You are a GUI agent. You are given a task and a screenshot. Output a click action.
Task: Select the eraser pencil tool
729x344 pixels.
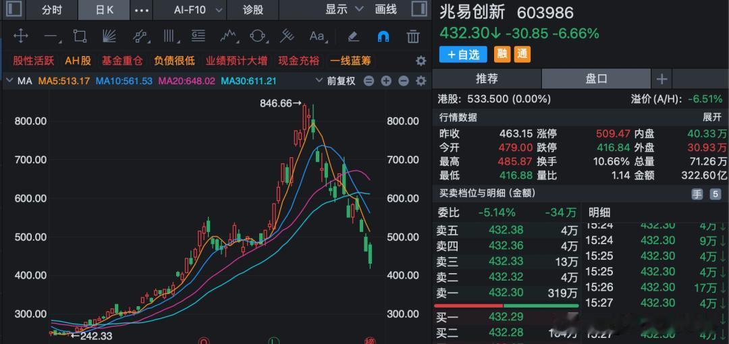(x=353, y=36)
